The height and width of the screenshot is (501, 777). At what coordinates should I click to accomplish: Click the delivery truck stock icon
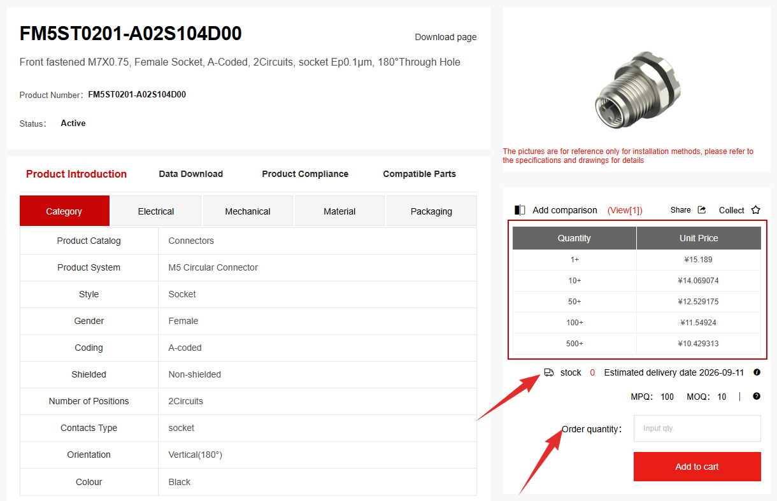(549, 372)
